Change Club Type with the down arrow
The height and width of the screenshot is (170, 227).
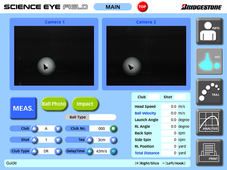[x=58, y=151]
